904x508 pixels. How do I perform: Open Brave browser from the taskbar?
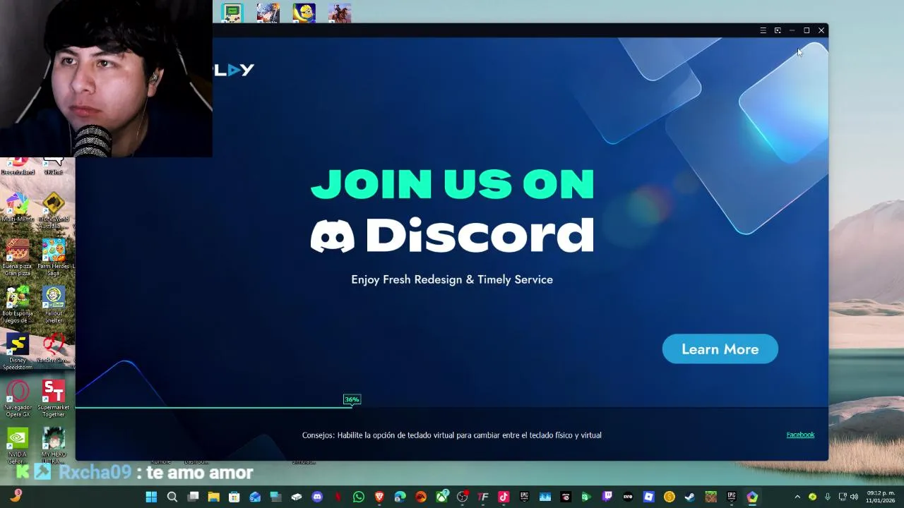pos(379,497)
